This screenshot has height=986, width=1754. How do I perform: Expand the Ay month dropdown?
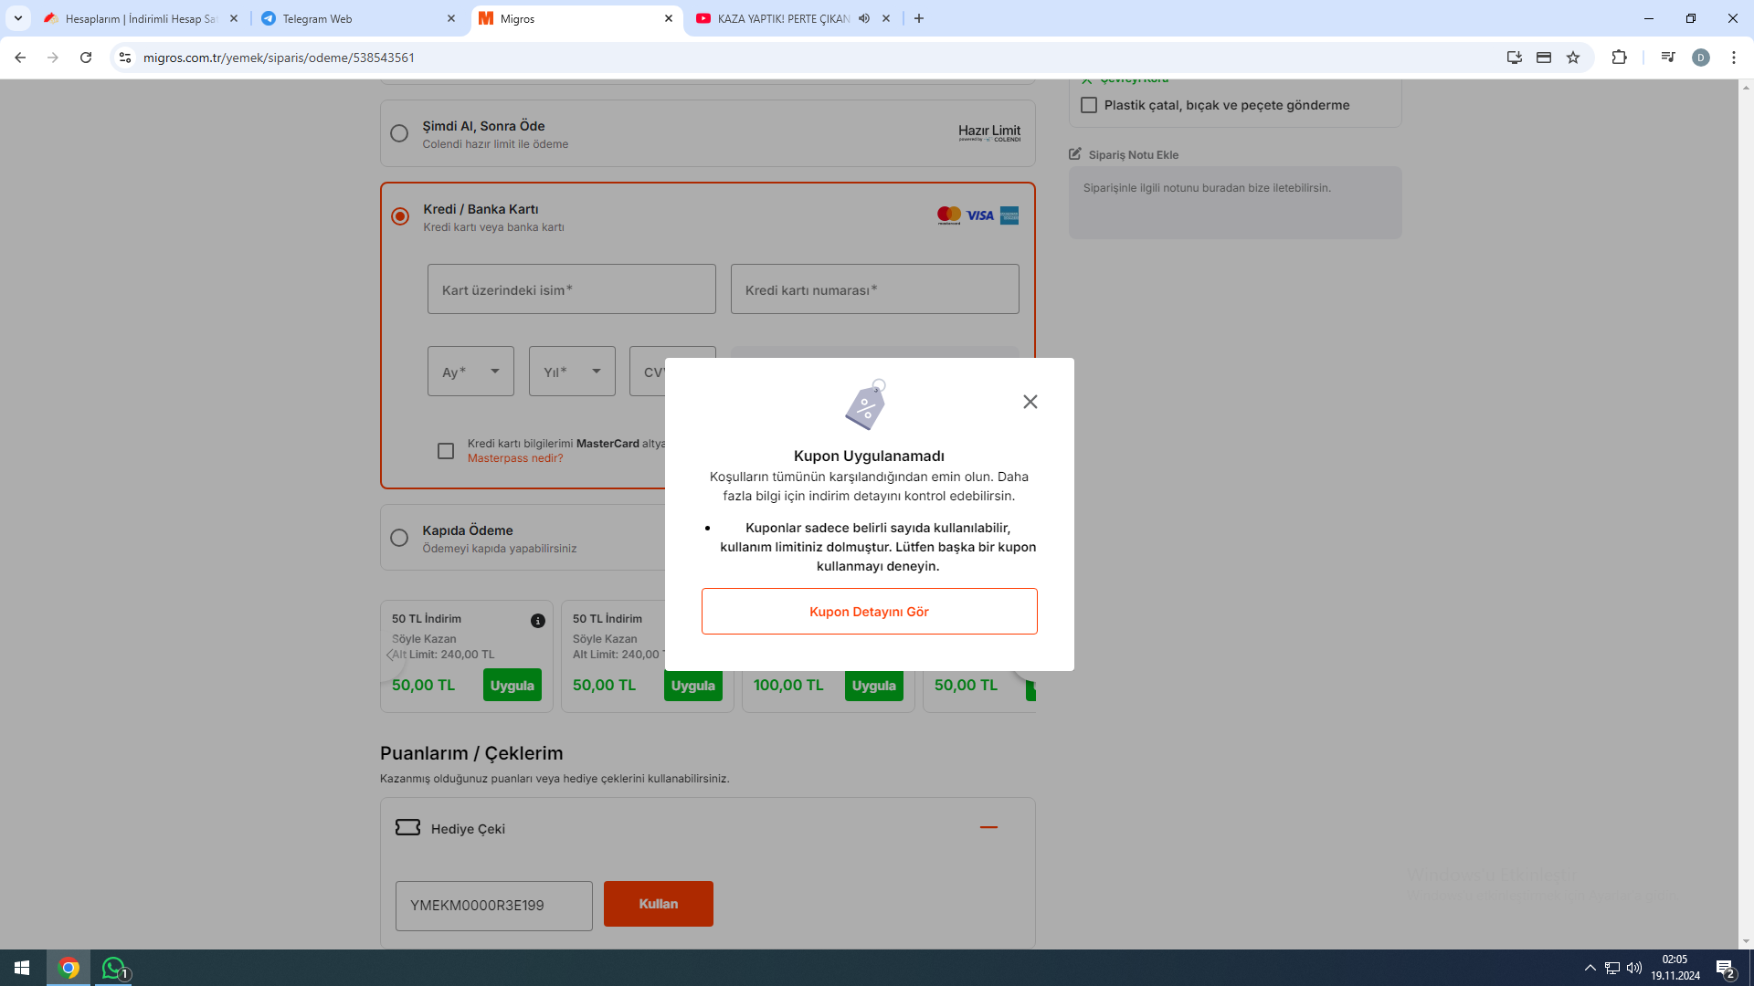tap(470, 372)
